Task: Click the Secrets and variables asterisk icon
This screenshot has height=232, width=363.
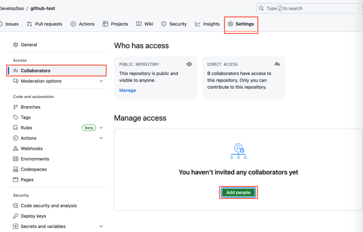Action: [x=15, y=226]
